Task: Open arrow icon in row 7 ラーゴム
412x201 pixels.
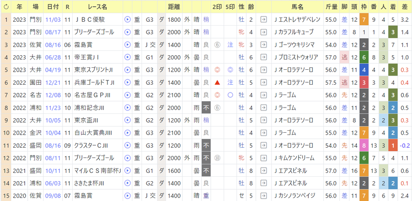Action: (263, 95)
